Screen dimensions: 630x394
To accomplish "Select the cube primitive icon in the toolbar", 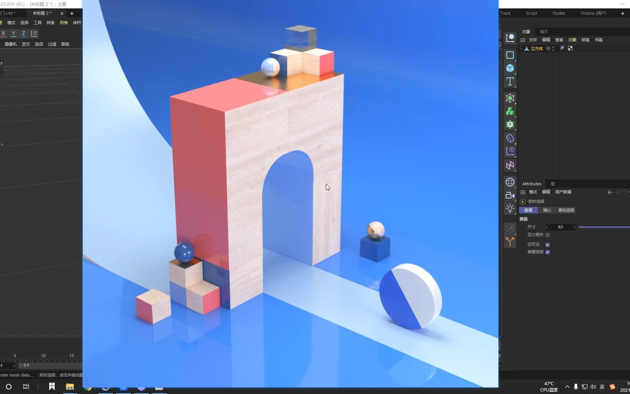I will click(510, 68).
